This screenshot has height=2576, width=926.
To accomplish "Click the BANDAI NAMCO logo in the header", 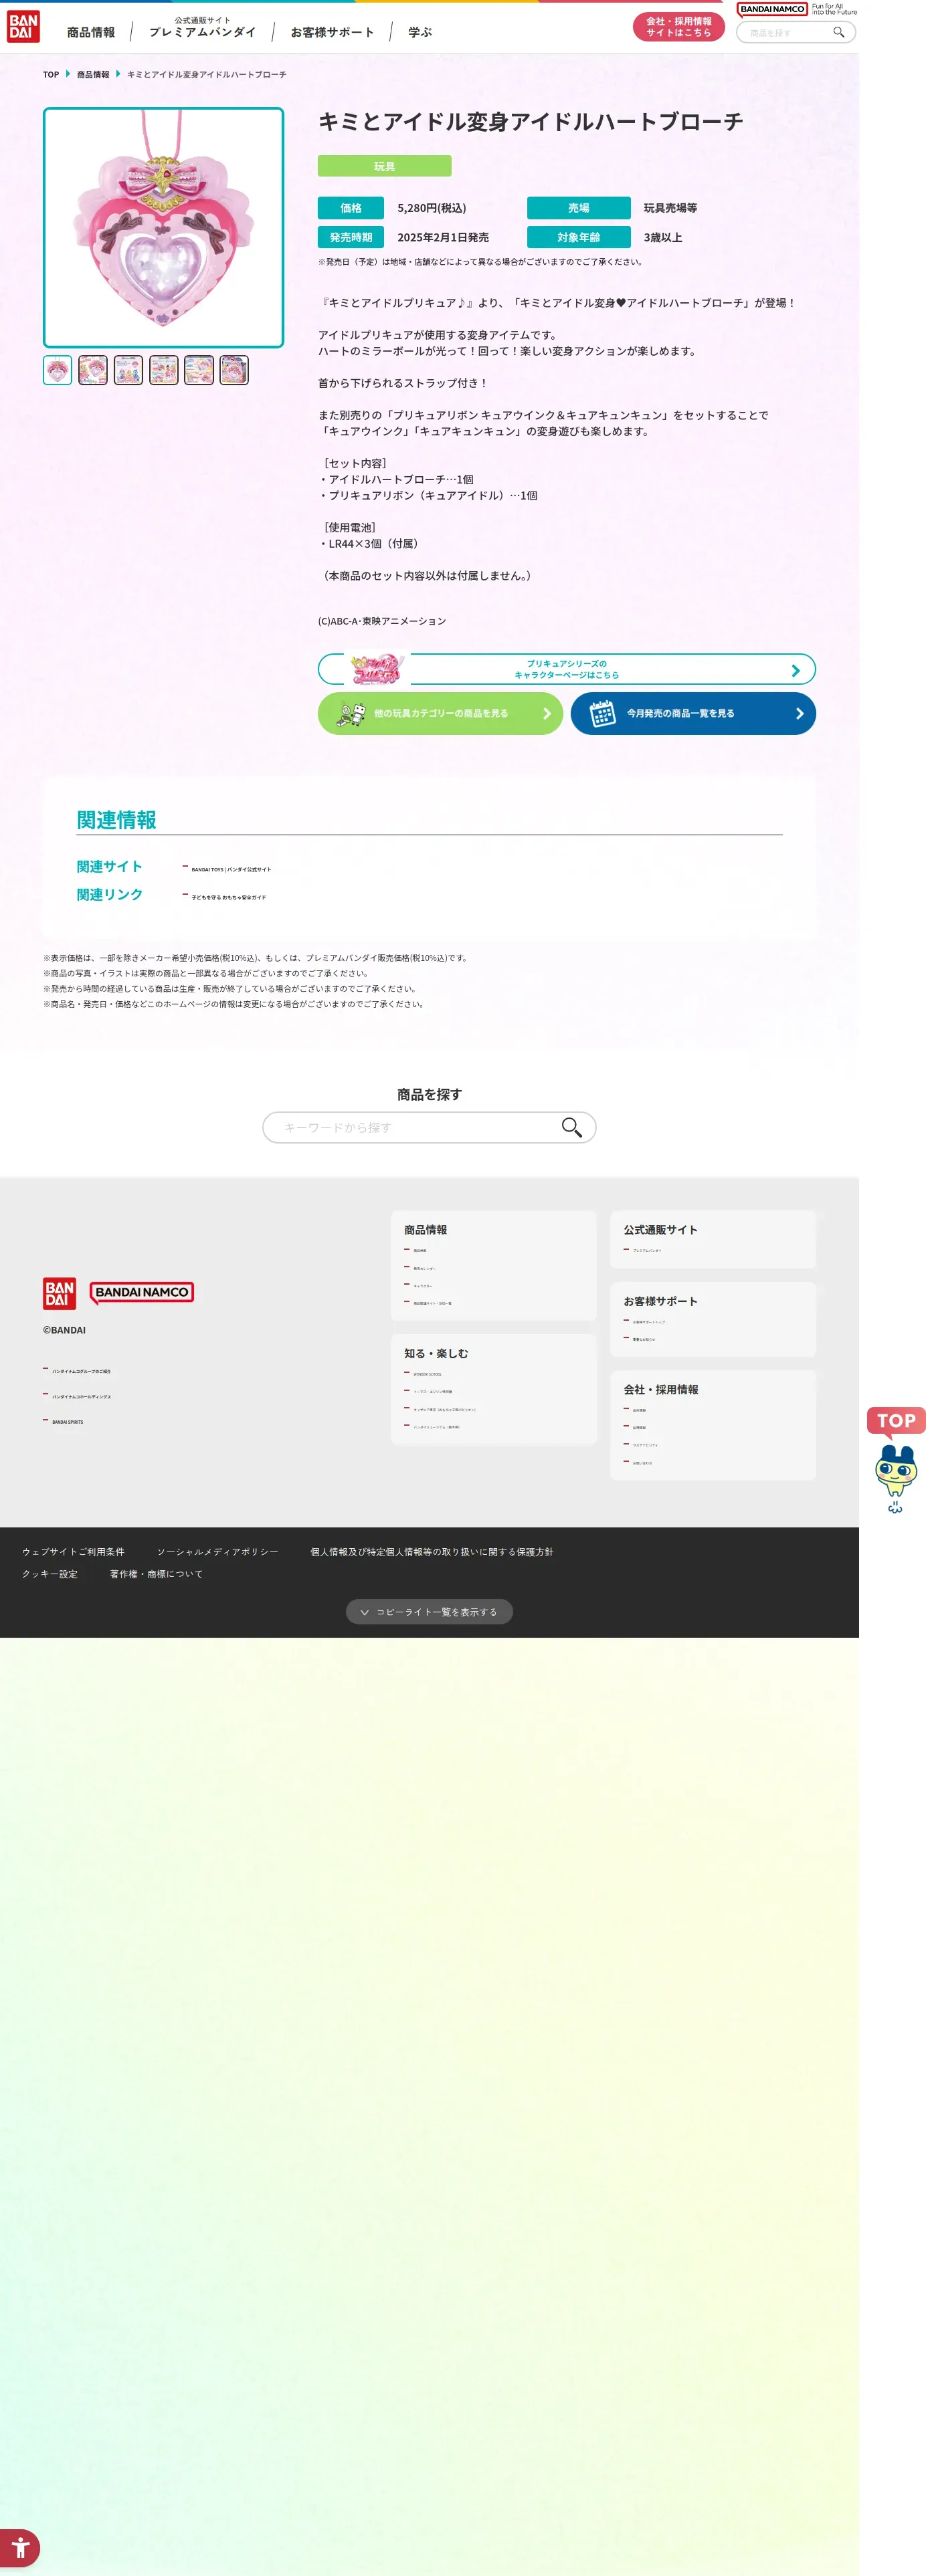I will 772,9.
